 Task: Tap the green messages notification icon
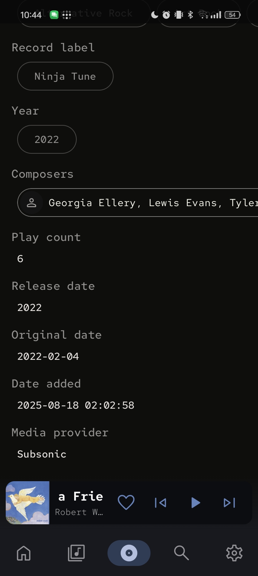coord(54,15)
